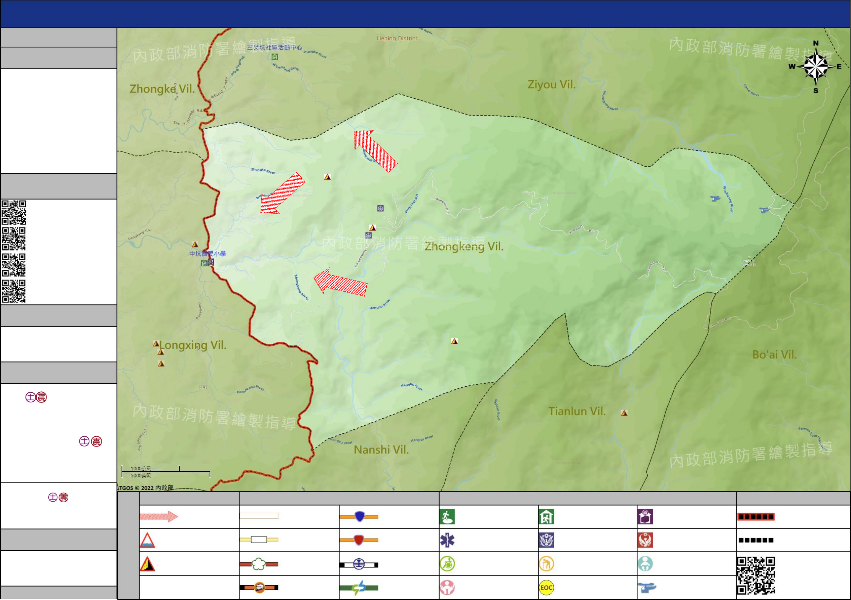
Task: Click the green shelter house legend icon
Action: (x=547, y=517)
